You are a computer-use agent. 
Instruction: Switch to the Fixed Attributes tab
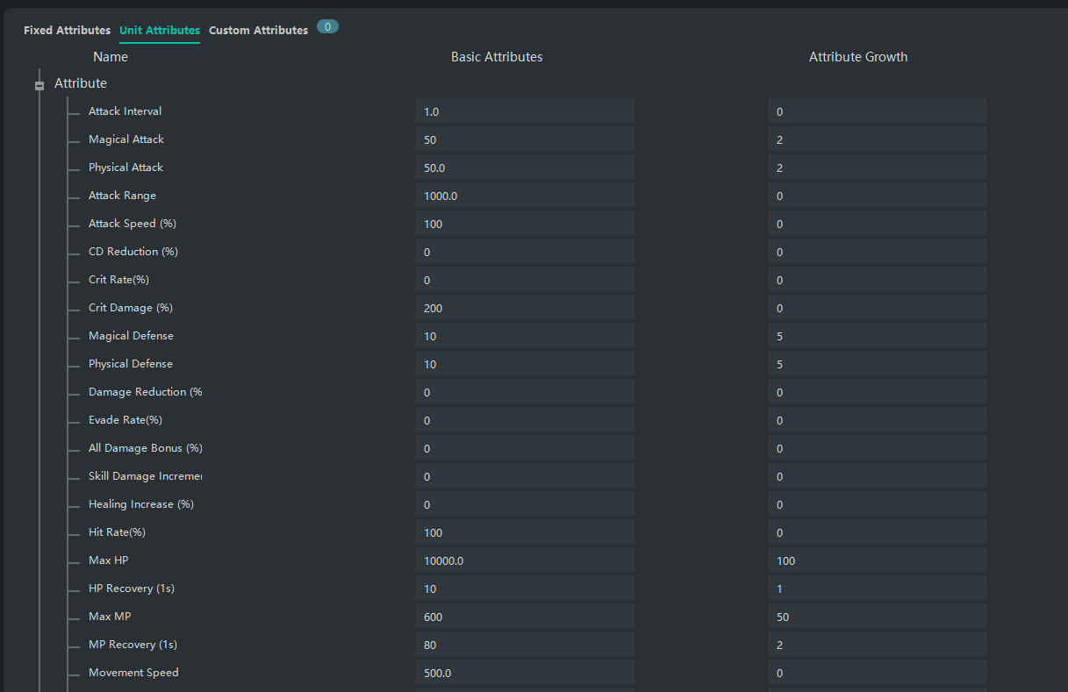(67, 31)
